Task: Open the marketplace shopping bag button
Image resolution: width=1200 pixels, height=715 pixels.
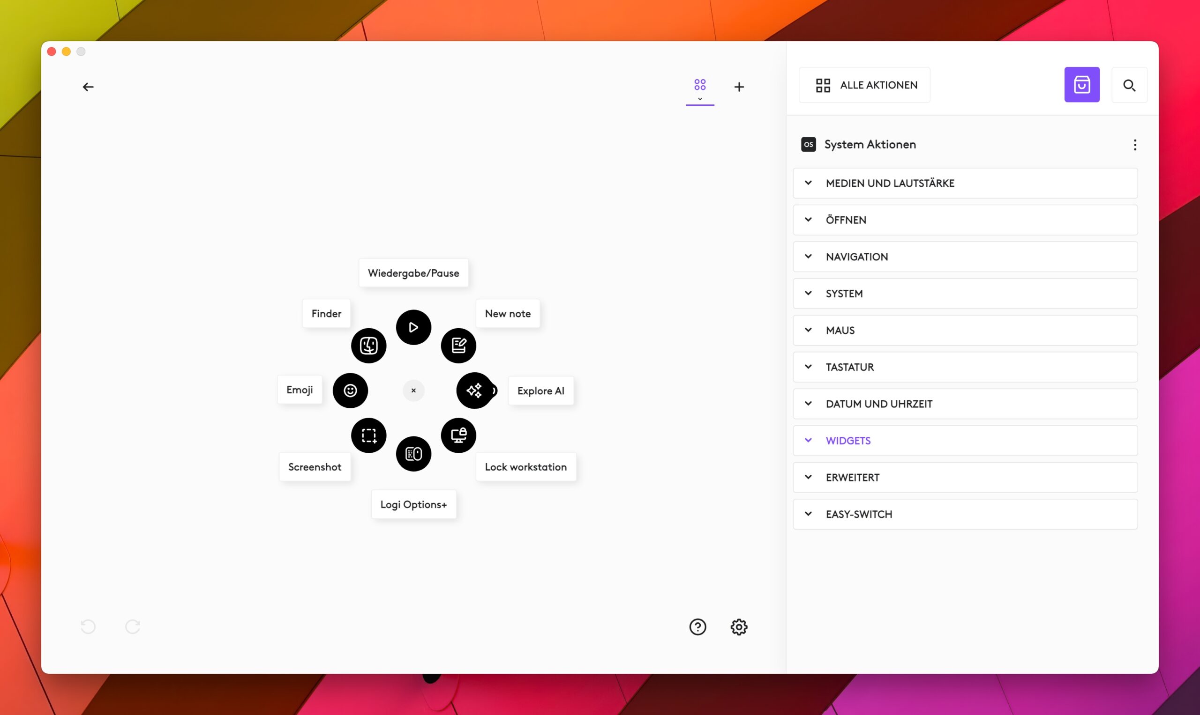Action: pyautogui.click(x=1081, y=85)
